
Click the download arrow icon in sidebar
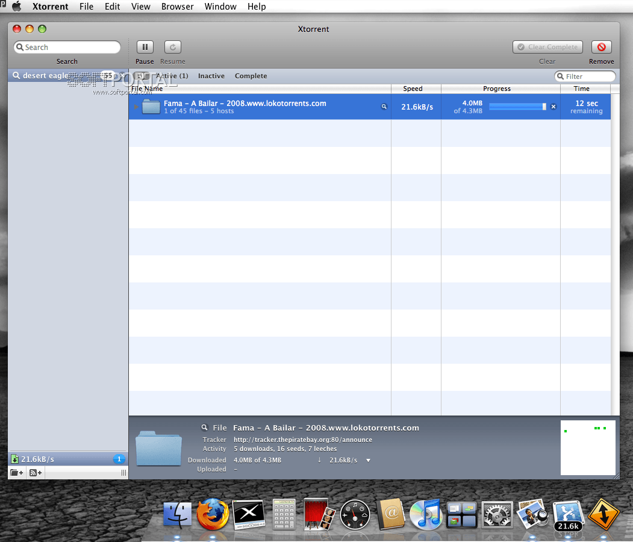[x=14, y=459]
